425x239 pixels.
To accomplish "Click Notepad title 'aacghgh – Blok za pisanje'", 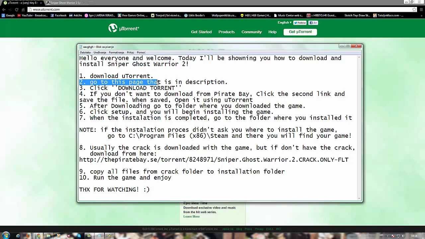I will (98, 47).
